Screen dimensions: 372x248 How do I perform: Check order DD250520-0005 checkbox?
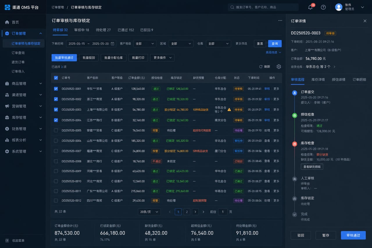[x=56, y=131]
